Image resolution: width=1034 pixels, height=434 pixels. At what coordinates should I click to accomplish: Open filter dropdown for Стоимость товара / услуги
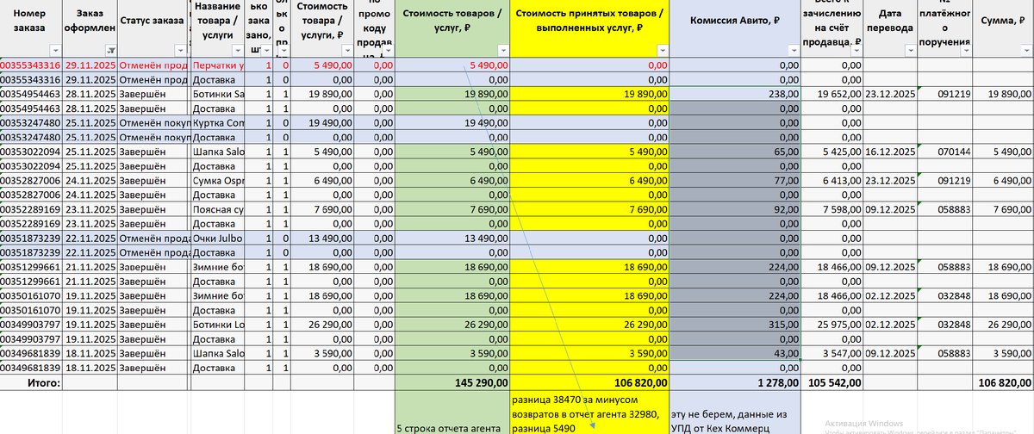click(x=348, y=52)
